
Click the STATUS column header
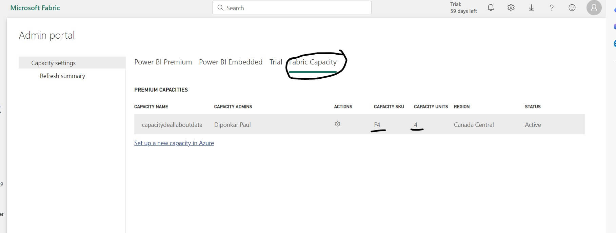(x=533, y=106)
